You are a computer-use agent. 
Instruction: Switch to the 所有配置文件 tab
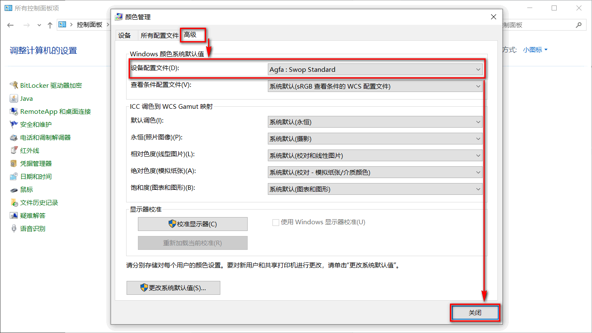click(x=159, y=36)
